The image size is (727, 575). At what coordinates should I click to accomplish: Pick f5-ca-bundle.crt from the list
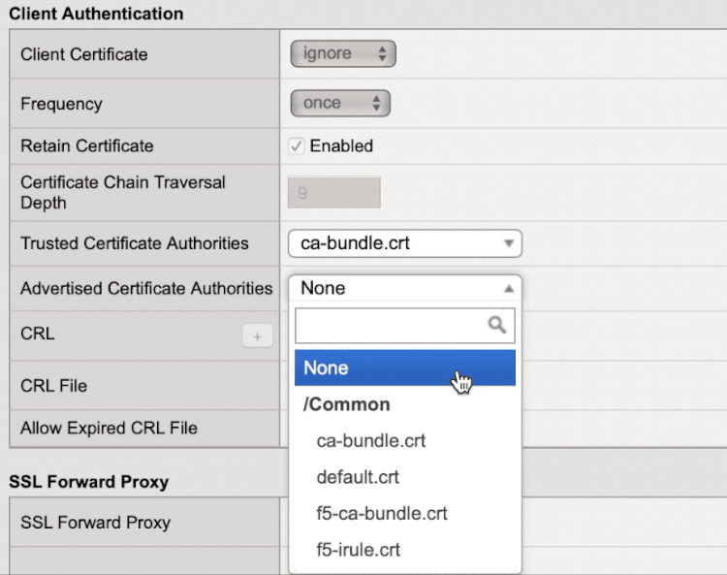click(x=382, y=513)
